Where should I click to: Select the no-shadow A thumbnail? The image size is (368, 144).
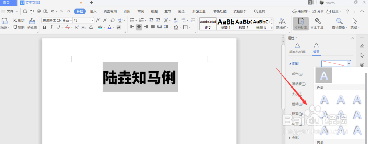324,75
